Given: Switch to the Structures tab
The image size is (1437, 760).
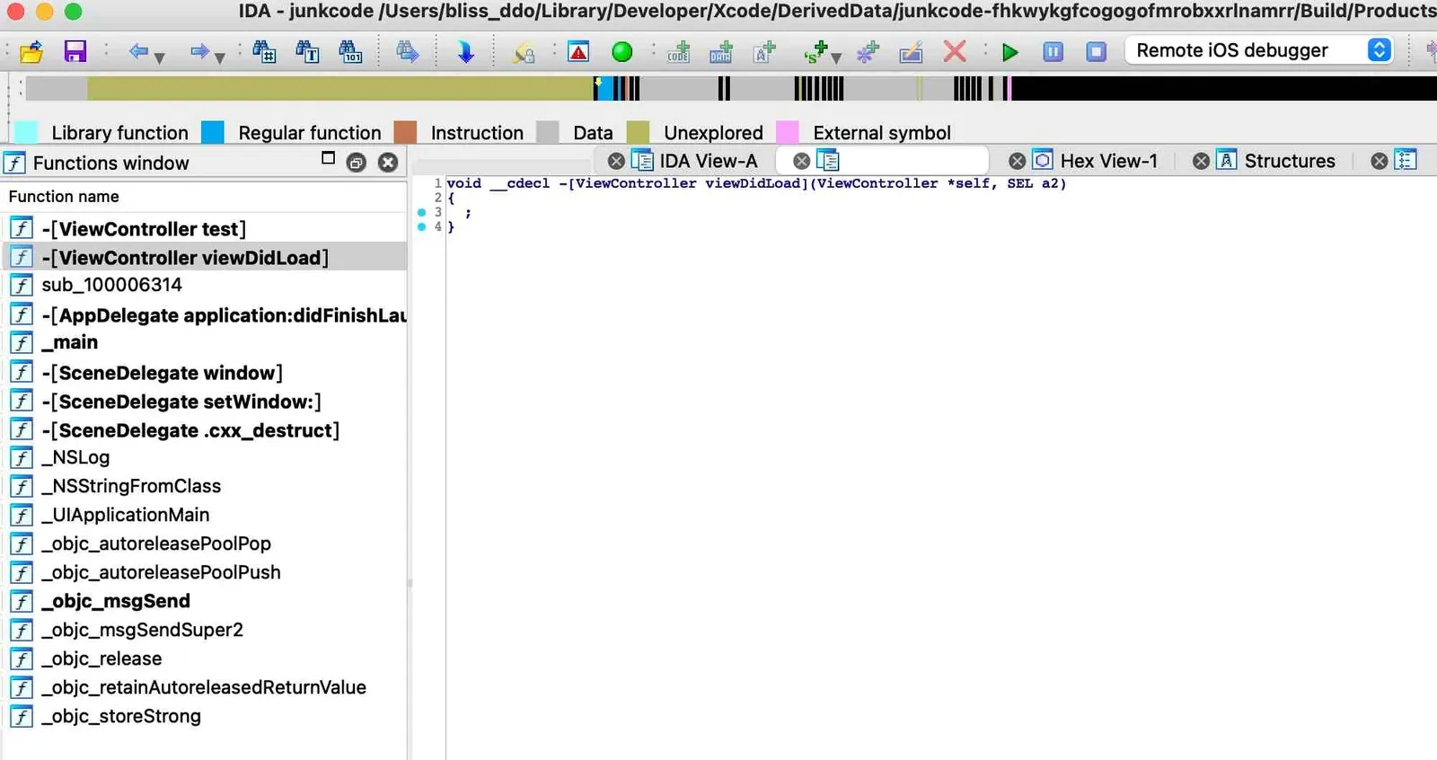Looking at the screenshot, I should (1290, 161).
